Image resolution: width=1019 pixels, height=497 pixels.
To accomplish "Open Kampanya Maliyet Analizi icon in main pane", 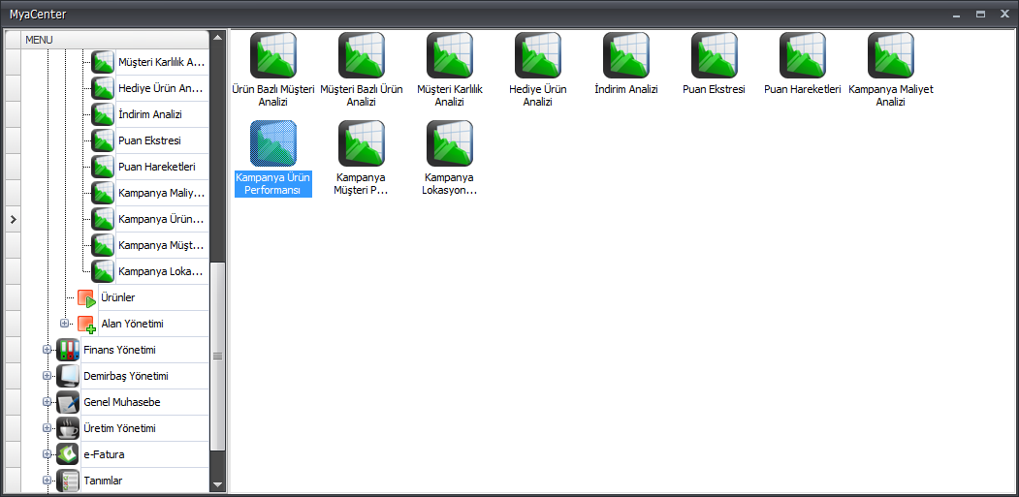I will pyautogui.click(x=891, y=55).
